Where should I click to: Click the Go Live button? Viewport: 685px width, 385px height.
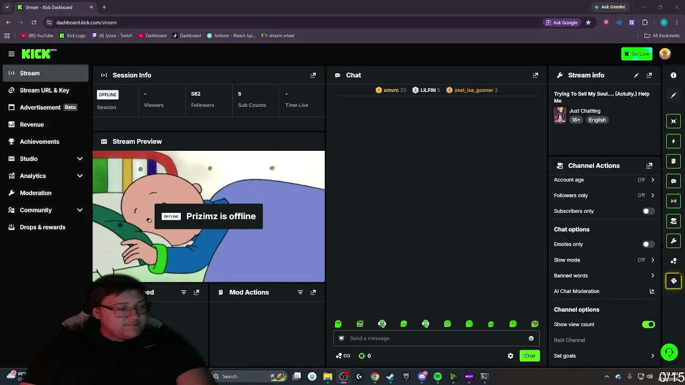637,53
